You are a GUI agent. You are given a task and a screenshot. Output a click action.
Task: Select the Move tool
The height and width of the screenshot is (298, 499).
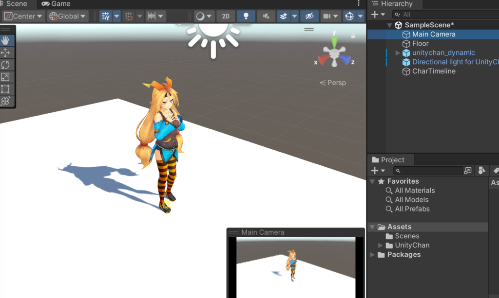pos(6,53)
